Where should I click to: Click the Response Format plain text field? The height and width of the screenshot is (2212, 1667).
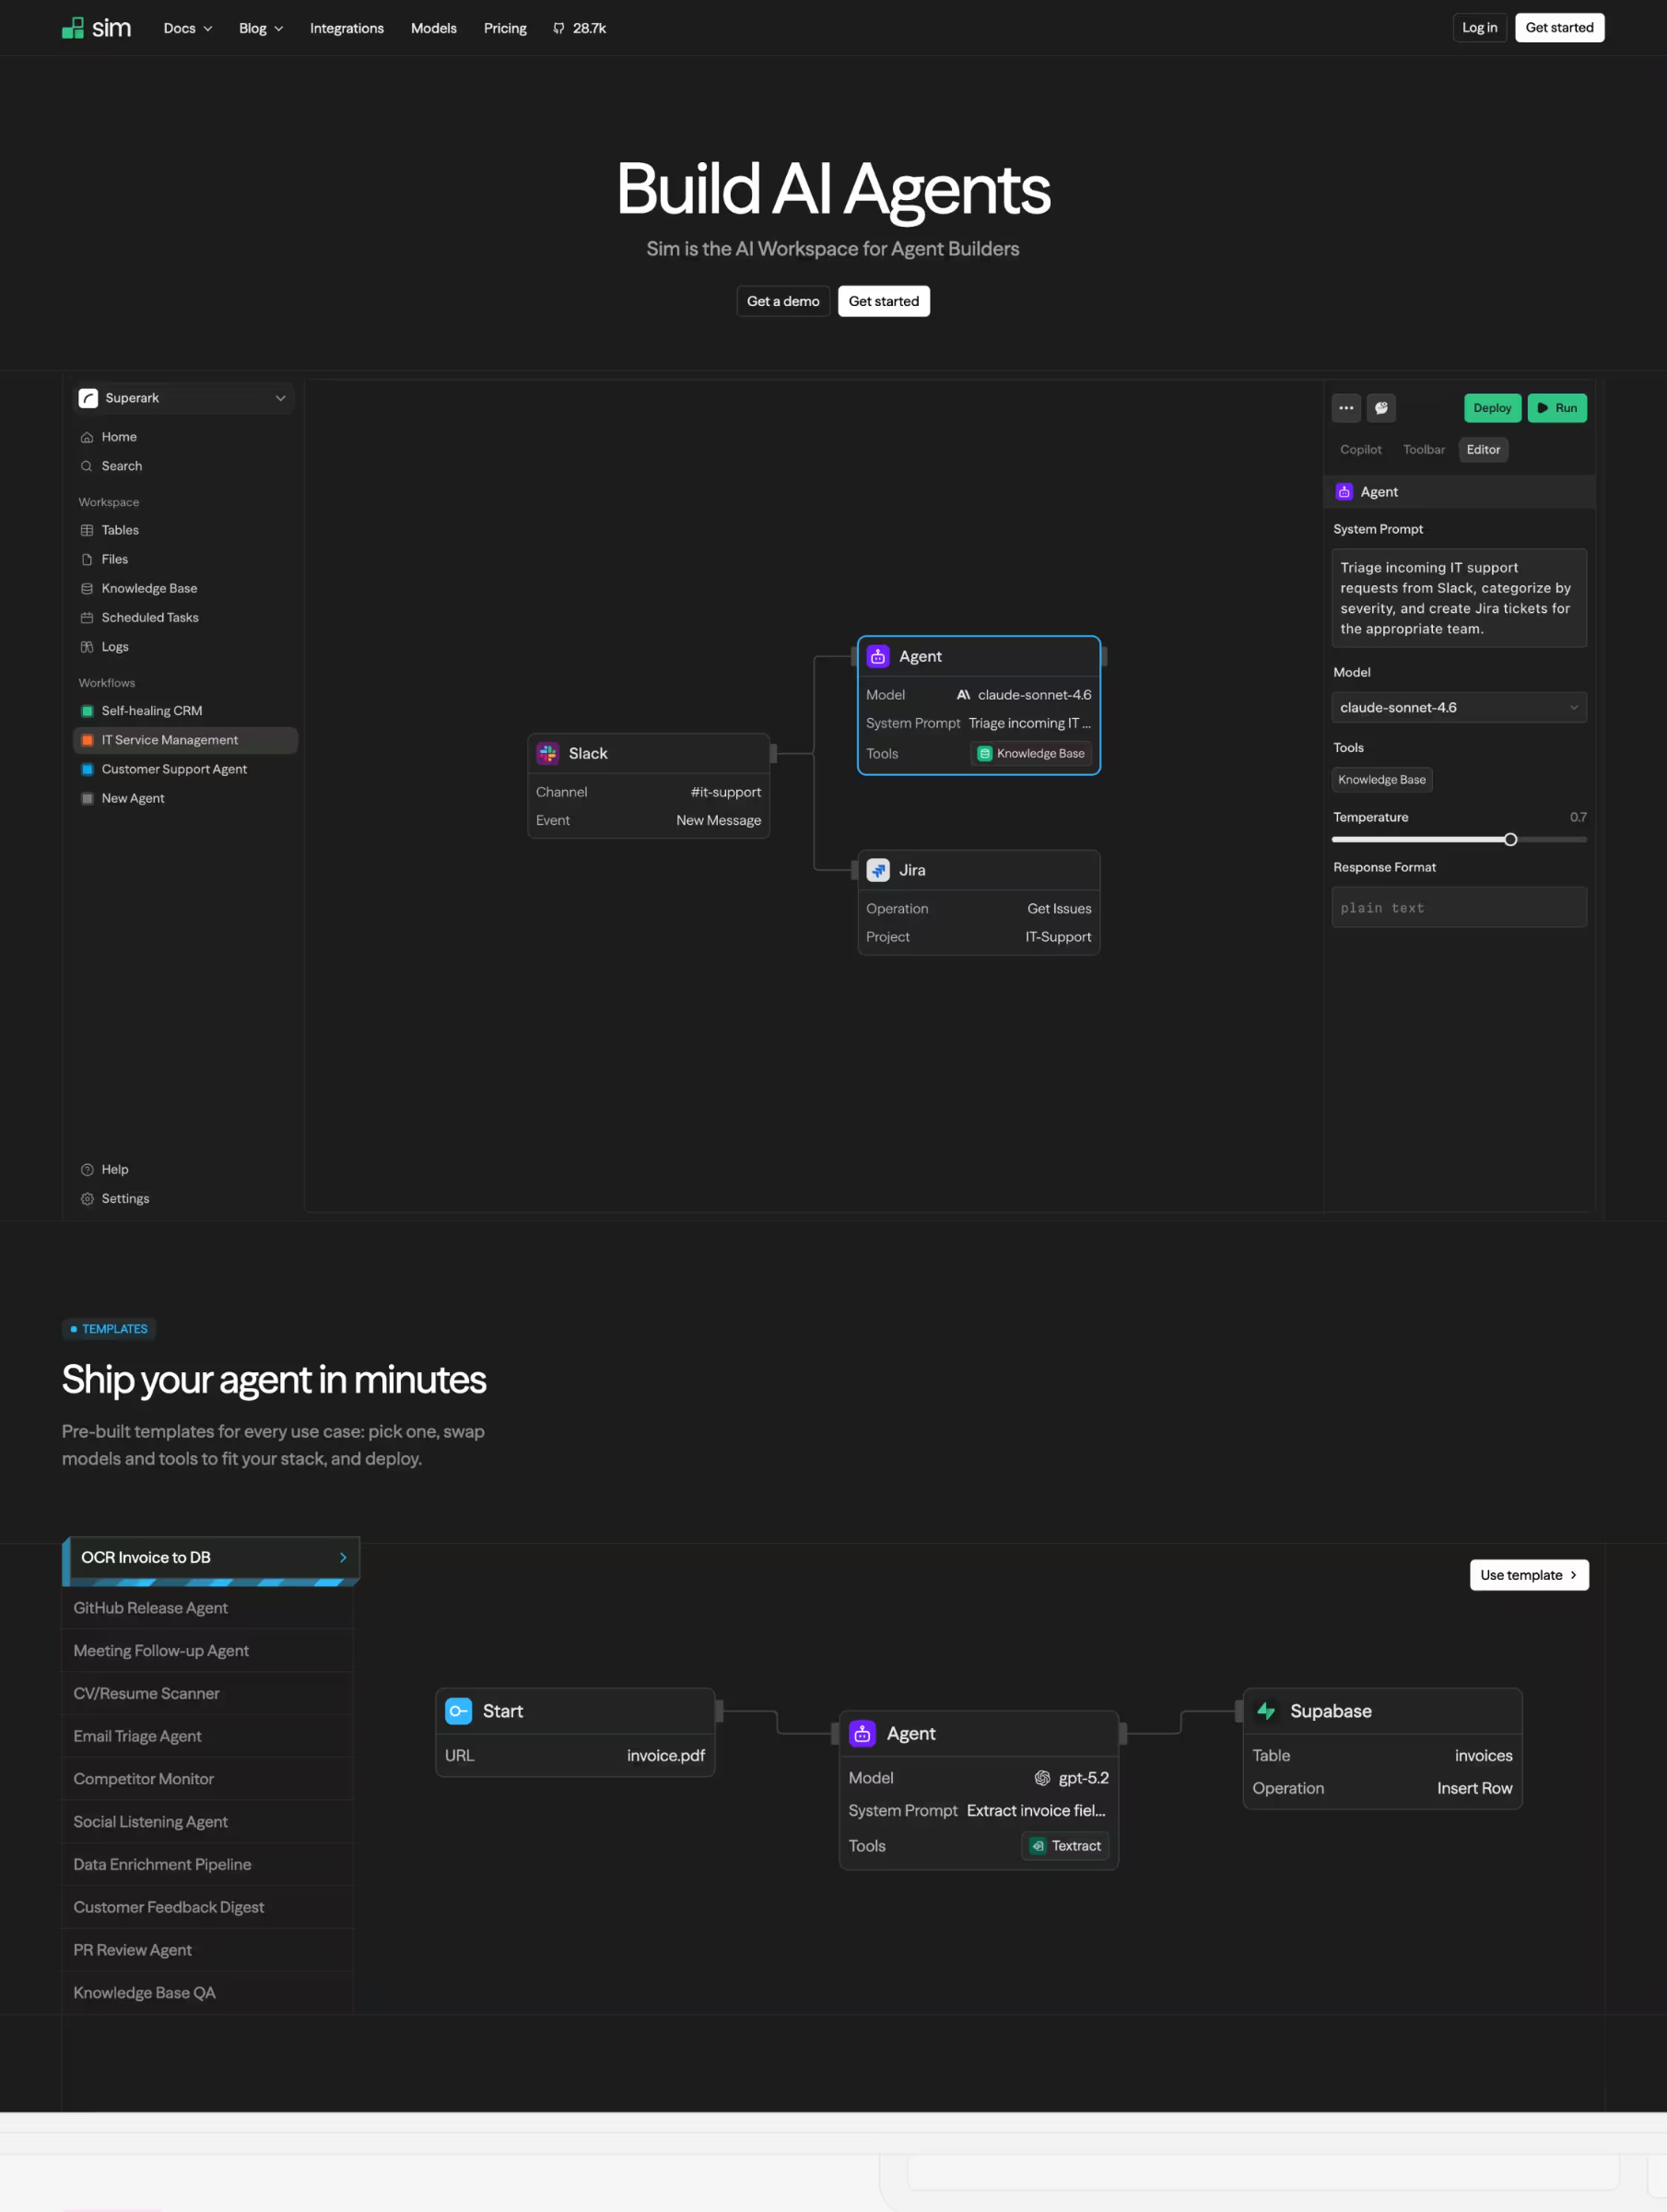1459,907
